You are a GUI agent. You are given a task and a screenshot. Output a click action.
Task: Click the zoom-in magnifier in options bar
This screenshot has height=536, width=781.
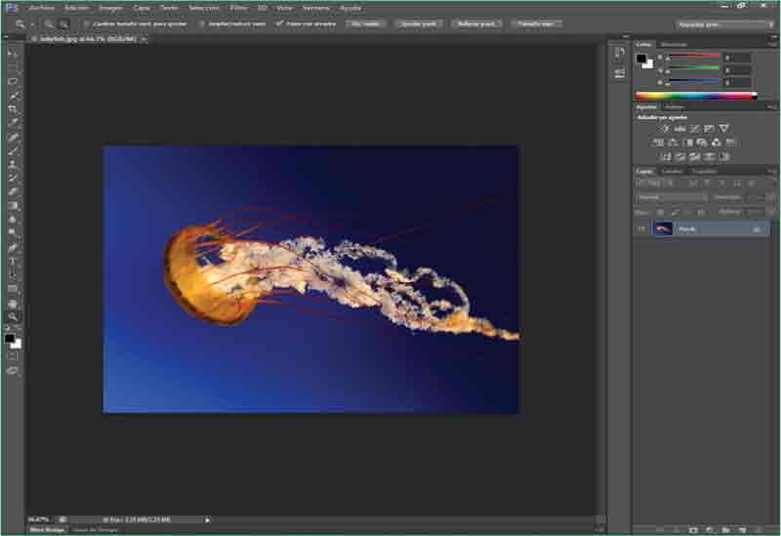click(x=49, y=23)
